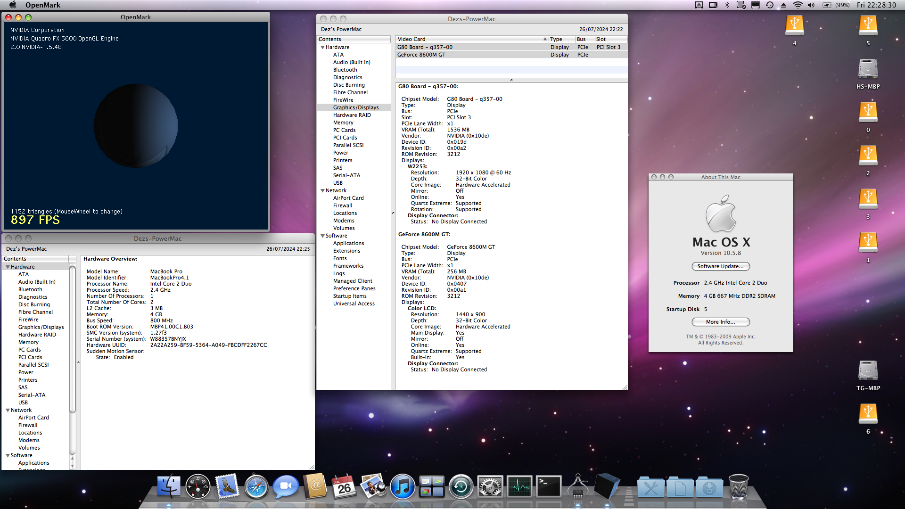Open Terminal from the Dock
The height and width of the screenshot is (509, 905).
click(549, 486)
